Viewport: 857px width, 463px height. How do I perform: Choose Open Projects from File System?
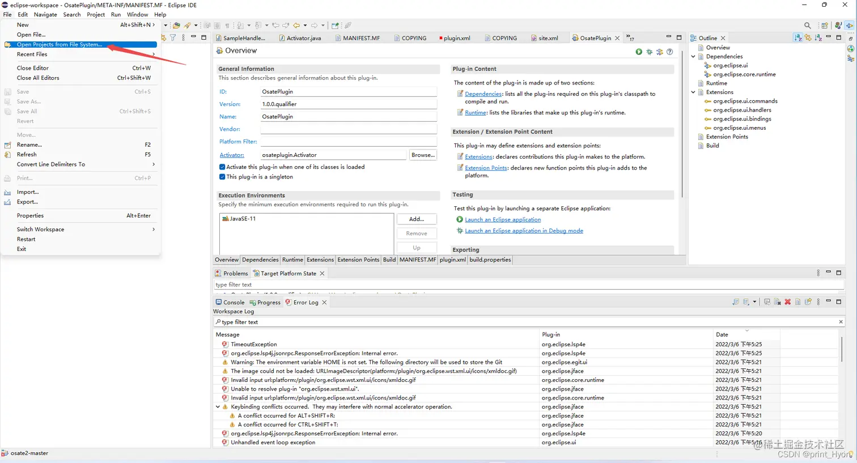pyautogui.click(x=80, y=44)
